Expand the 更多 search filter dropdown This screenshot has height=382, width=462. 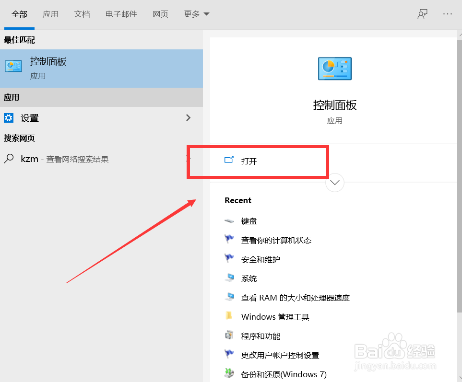(196, 14)
